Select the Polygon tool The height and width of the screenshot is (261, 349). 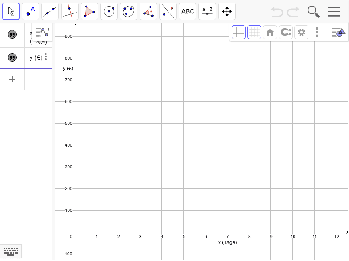[x=89, y=11]
